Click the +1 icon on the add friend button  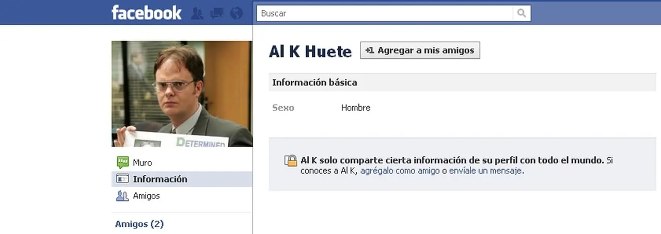[369, 51]
